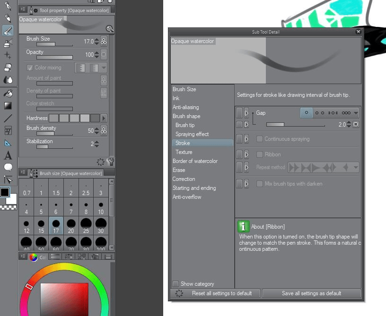Open the Brush tip category

coord(185,125)
